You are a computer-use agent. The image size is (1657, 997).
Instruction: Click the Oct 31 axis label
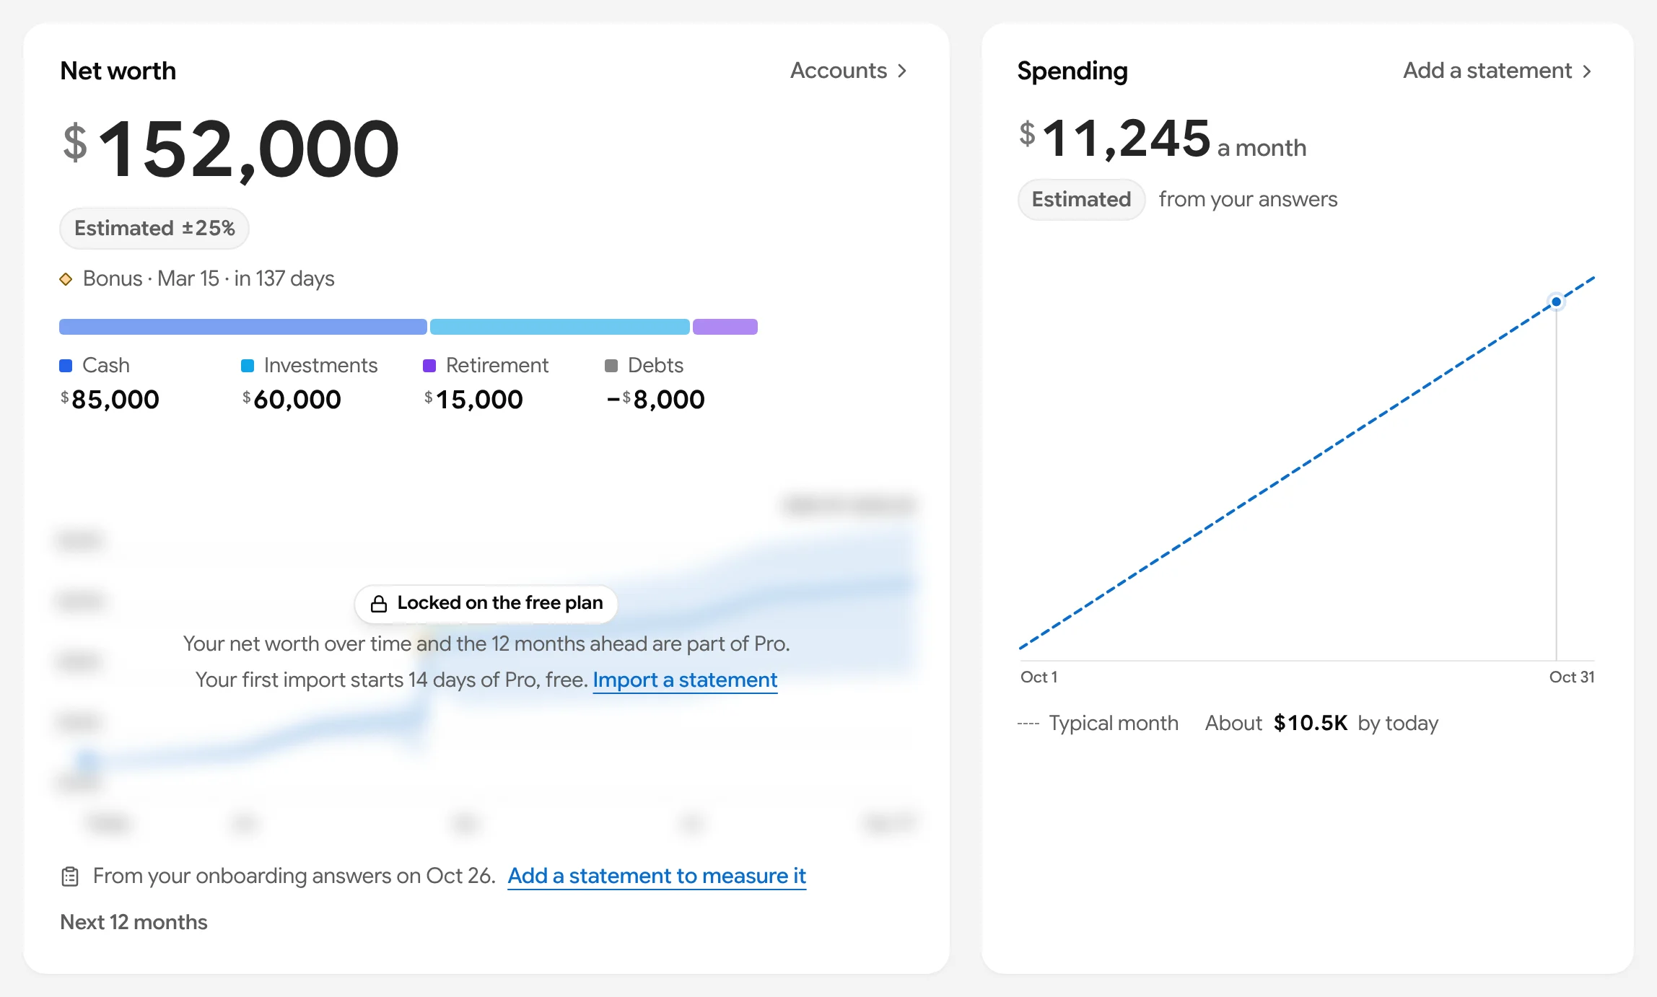click(x=1572, y=677)
